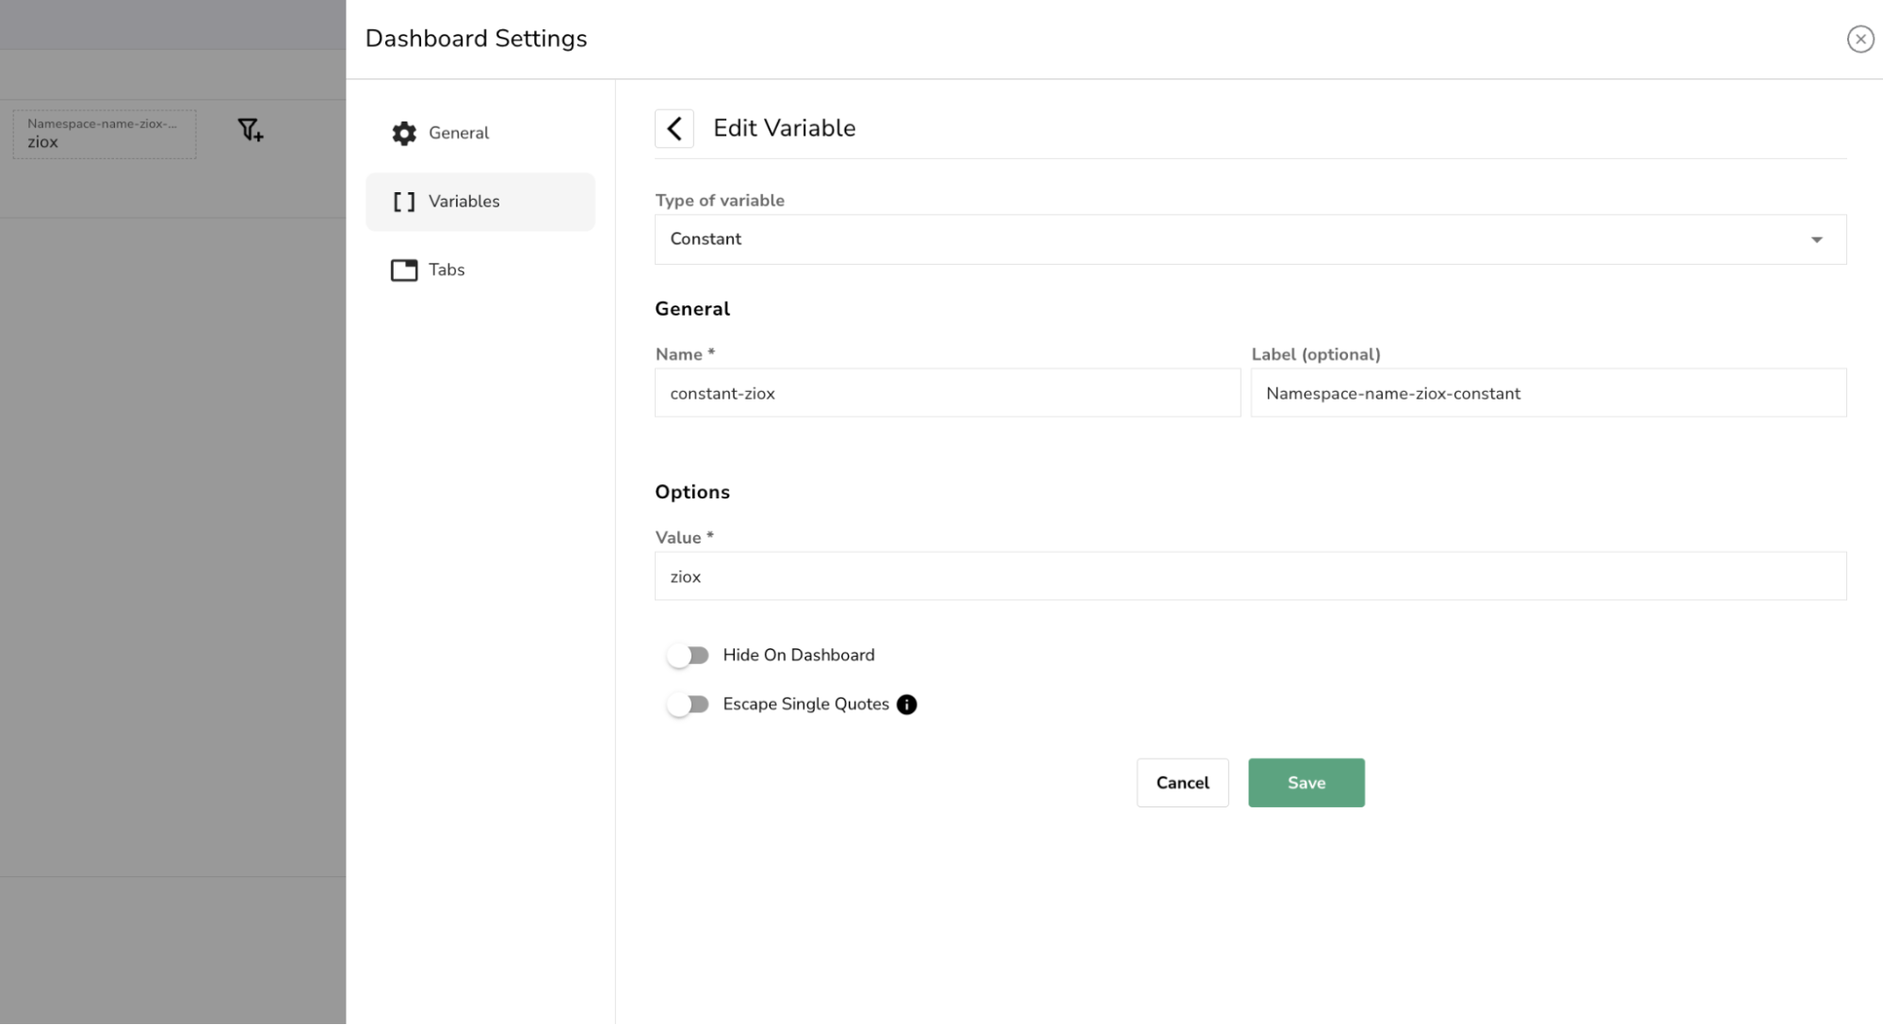The height and width of the screenshot is (1025, 1883).
Task: Select the Variables settings section
Action: click(x=463, y=202)
